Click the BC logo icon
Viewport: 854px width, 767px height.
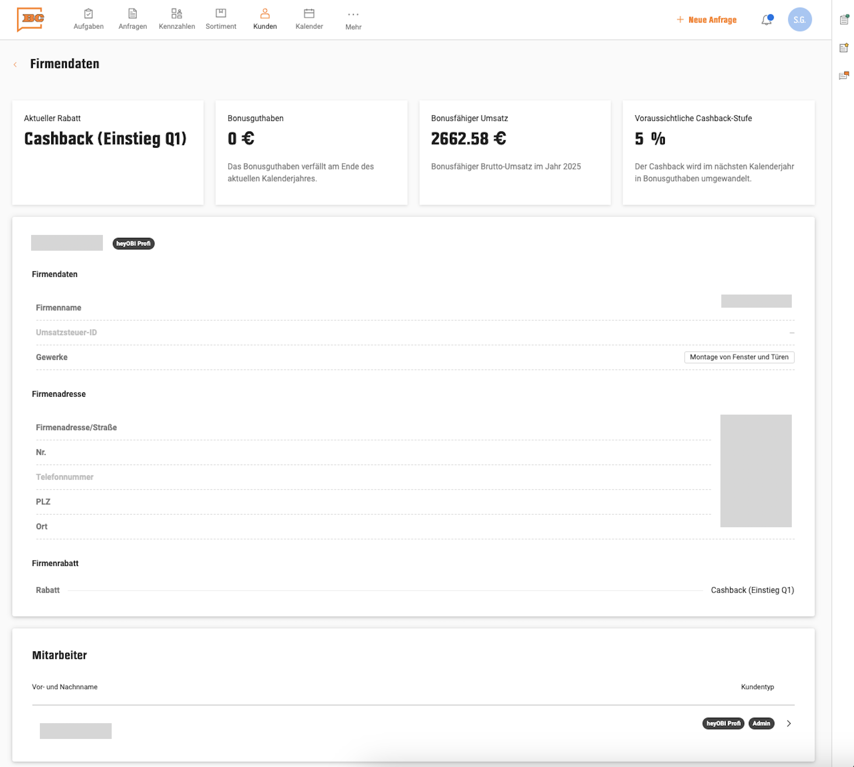[31, 19]
